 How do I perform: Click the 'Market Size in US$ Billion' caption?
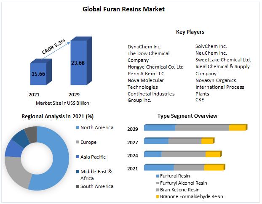click(62, 103)
